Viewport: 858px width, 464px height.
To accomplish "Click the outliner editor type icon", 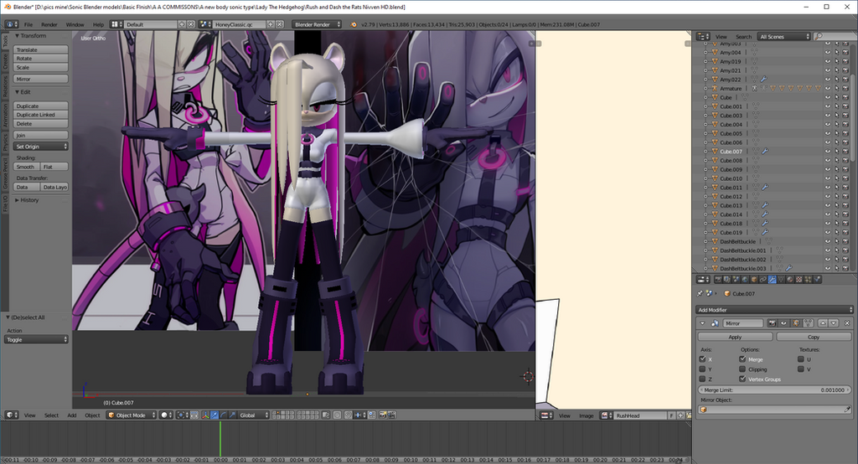I will click(703, 36).
